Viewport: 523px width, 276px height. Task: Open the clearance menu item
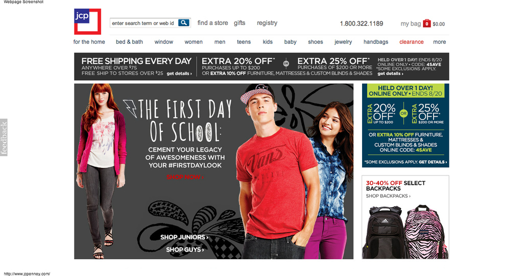(411, 42)
